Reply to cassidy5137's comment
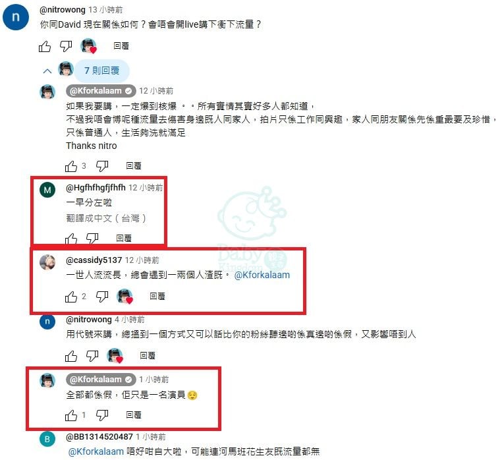The width and height of the screenshot is (504, 460). pyautogui.click(x=157, y=297)
